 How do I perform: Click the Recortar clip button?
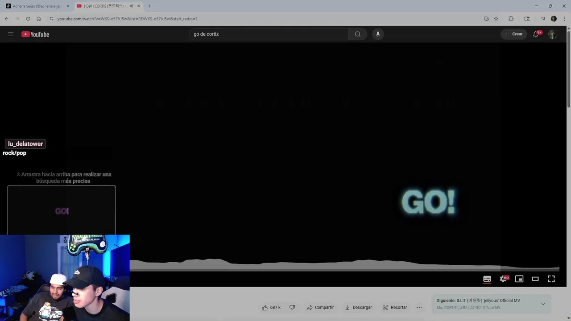395,307
